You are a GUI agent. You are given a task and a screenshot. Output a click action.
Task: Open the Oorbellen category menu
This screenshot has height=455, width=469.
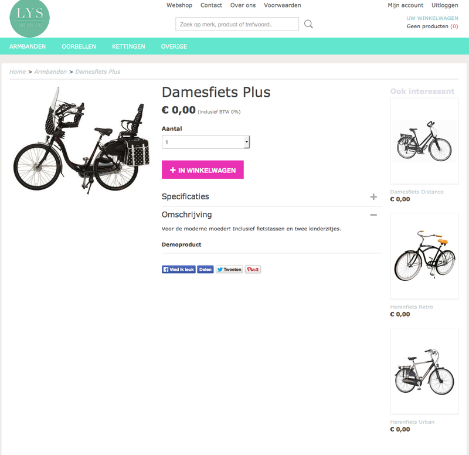pos(79,46)
